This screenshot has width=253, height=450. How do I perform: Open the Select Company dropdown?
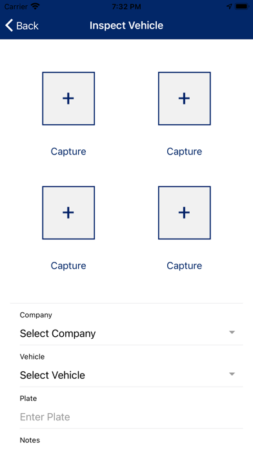point(126,334)
